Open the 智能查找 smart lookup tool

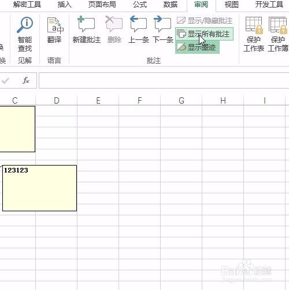coord(25,34)
